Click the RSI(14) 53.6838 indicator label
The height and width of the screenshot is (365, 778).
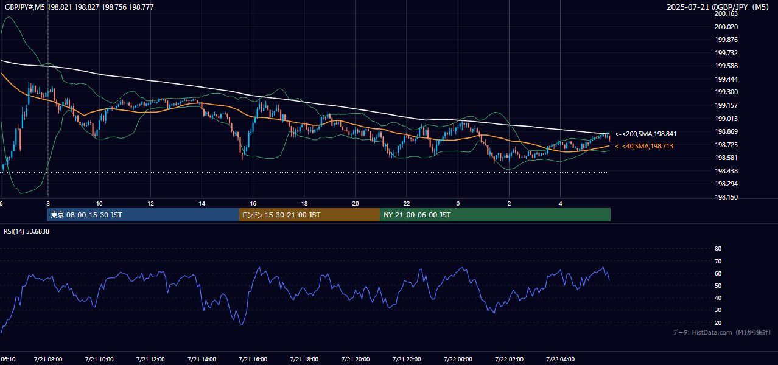(x=26, y=231)
